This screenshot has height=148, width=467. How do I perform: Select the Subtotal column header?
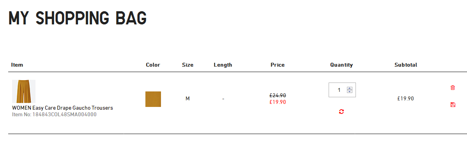(x=406, y=65)
